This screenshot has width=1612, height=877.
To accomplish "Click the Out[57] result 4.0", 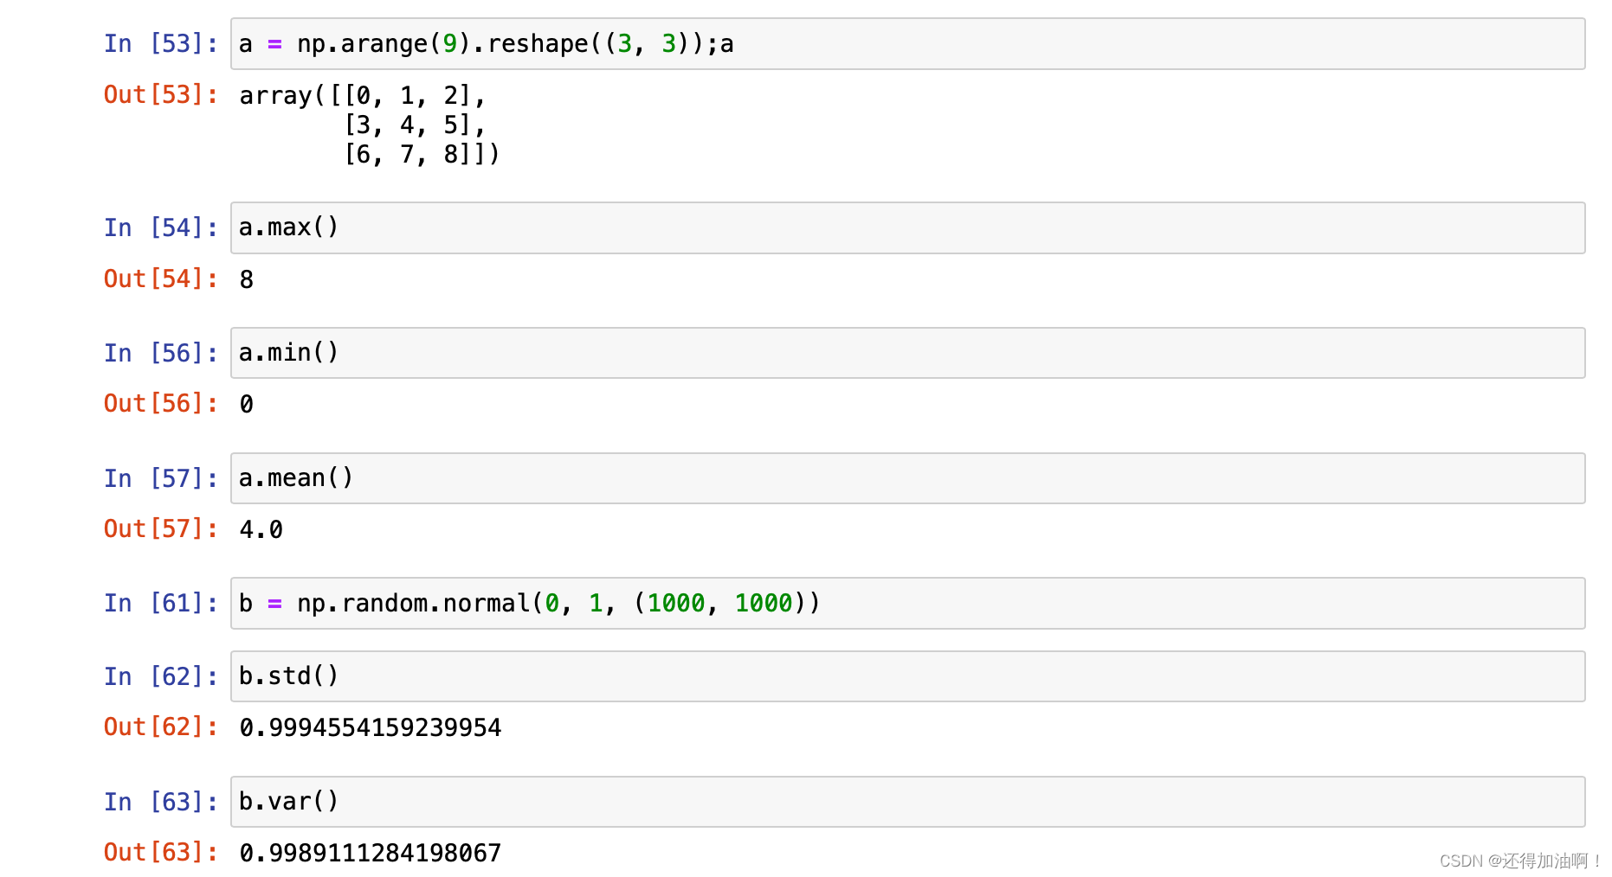I will point(261,529).
